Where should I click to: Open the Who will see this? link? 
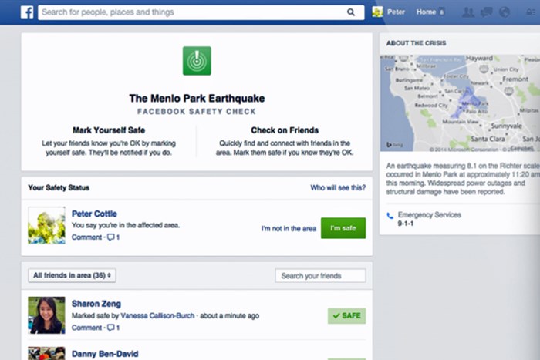pos(337,187)
